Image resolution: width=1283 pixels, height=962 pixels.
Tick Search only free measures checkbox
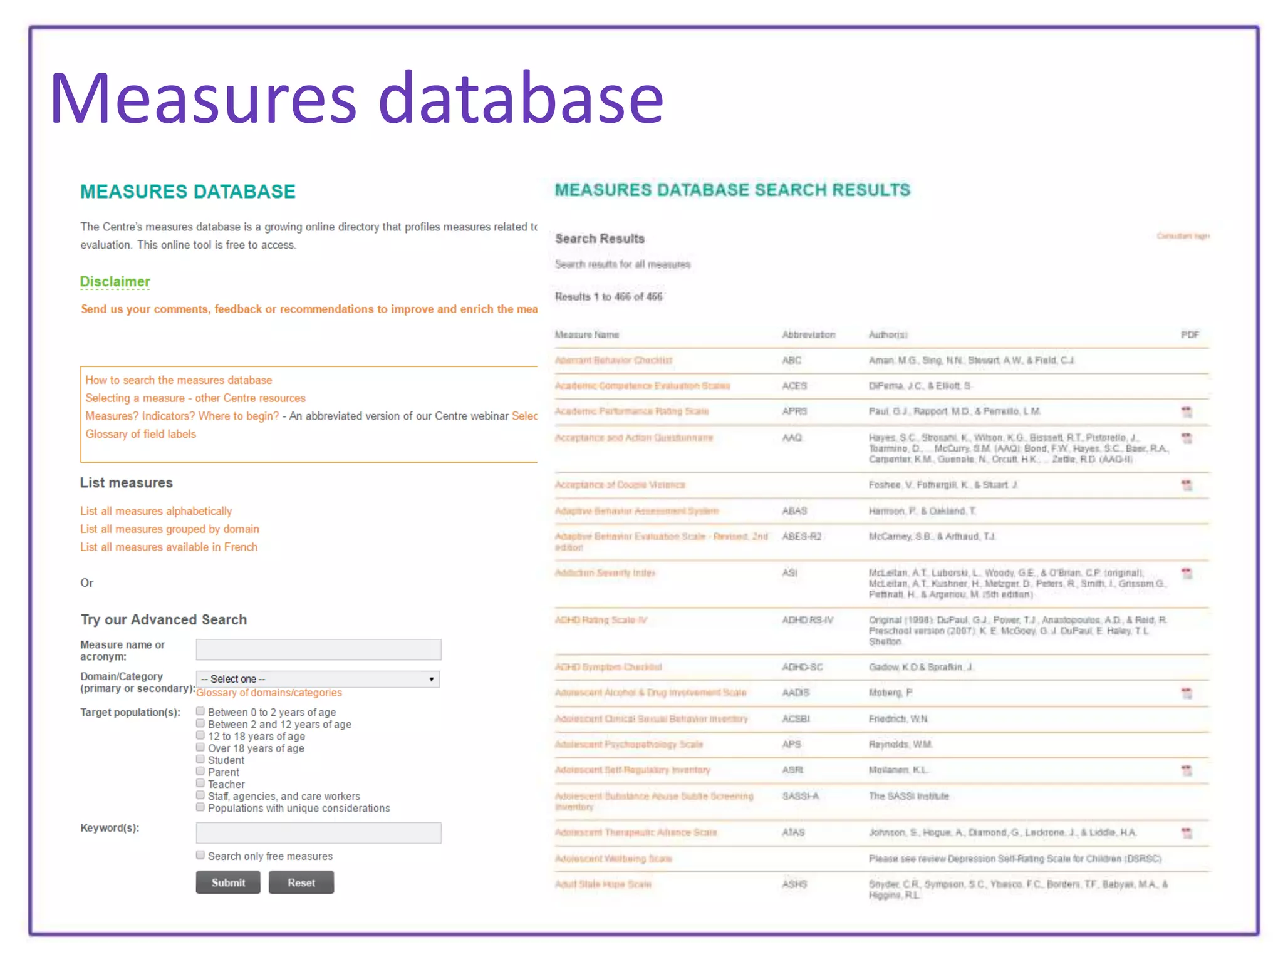coord(200,856)
